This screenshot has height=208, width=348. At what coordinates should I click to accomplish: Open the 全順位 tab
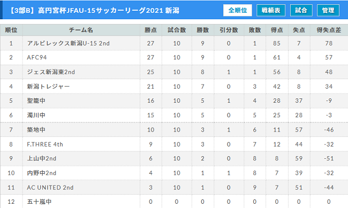(238, 10)
